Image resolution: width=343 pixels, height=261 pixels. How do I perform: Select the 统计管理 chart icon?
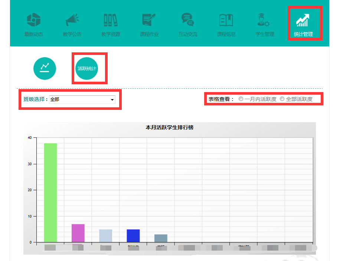tap(303, 20)
